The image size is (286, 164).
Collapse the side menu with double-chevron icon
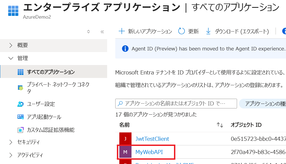tap(102, 32)
